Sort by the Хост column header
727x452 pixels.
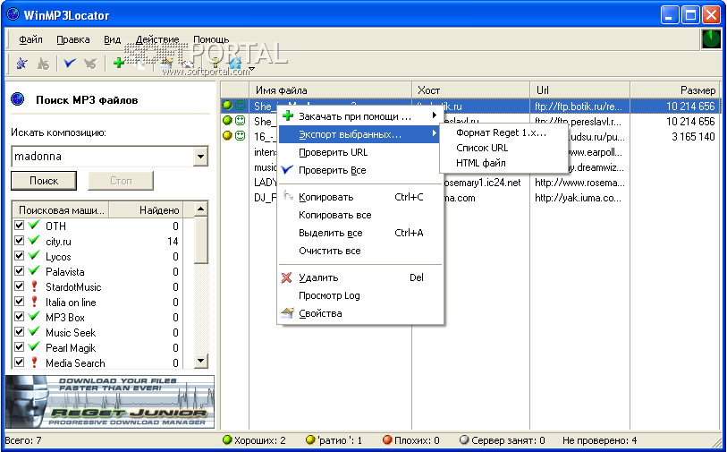[471, 90]
